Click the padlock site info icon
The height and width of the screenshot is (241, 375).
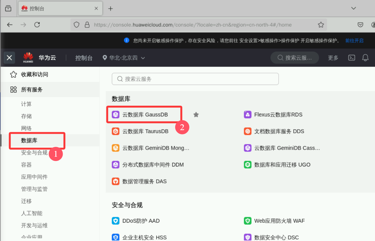pos(87,25)
